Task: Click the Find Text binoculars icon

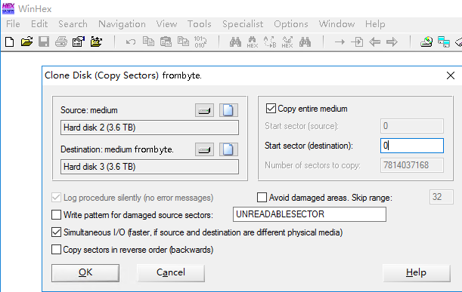Action: (x=235, y=42)
